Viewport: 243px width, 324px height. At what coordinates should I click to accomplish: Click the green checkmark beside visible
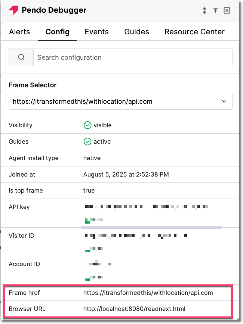click(87, 125)
